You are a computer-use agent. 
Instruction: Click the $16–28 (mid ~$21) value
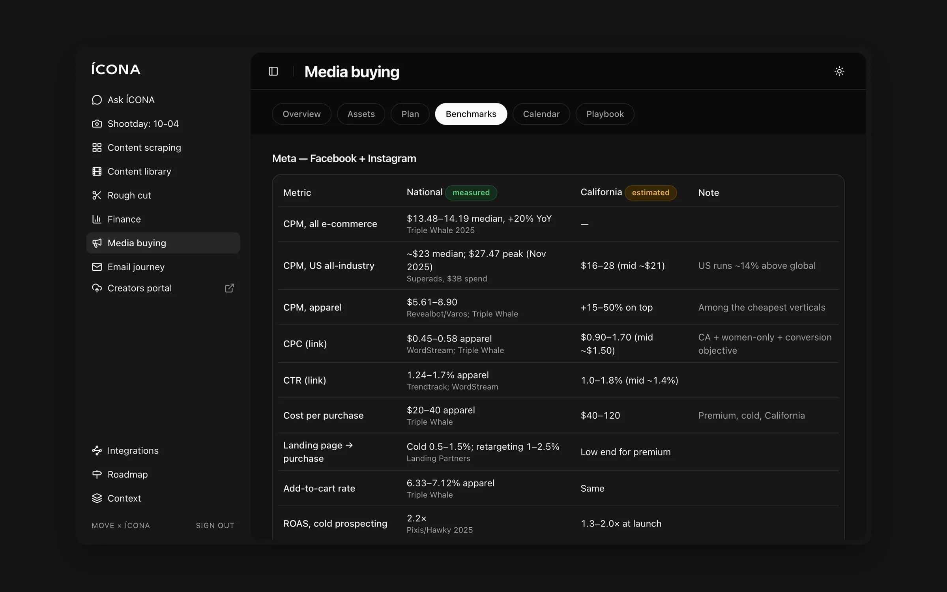(x=623, y=266)
